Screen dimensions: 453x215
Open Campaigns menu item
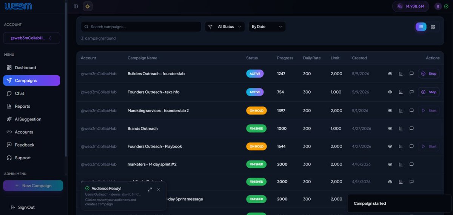32,81
